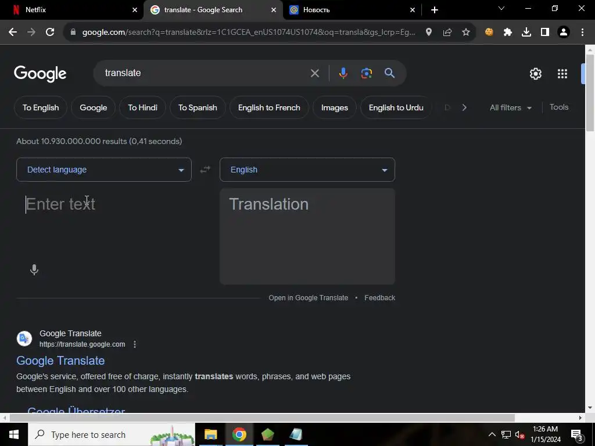Search by image with Google Lens
Viewport: 595px width, 446px height.
pos(367,73)
